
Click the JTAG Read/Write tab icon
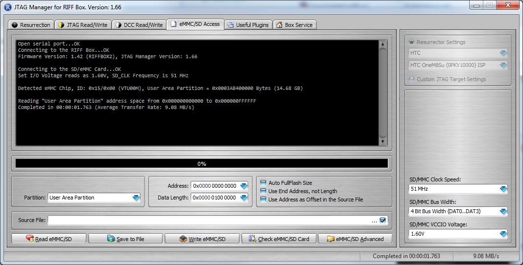61,25
